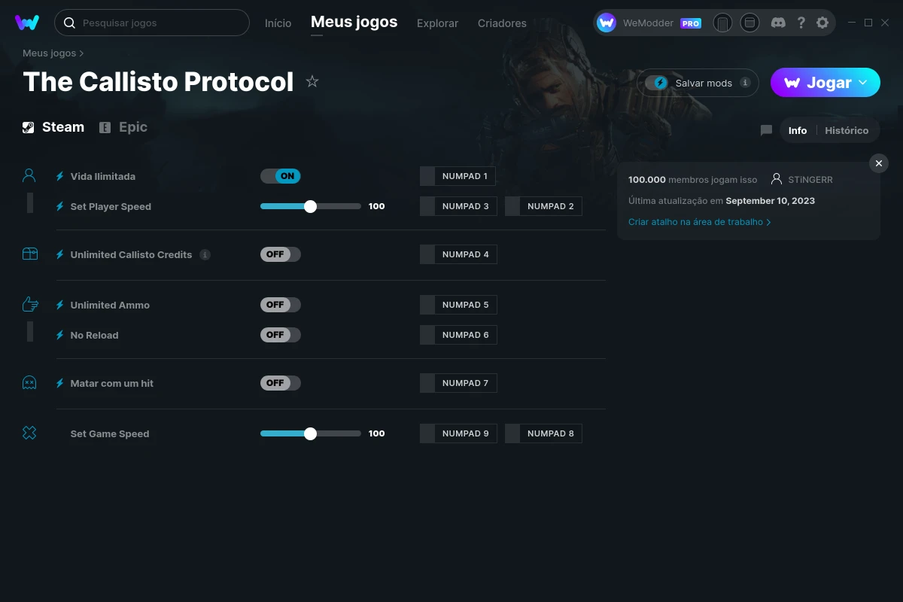Image resolution: width=903 pixels, height=602 pixels.
Task: Open the Explorar tab
Action: (x=437, y=23)
